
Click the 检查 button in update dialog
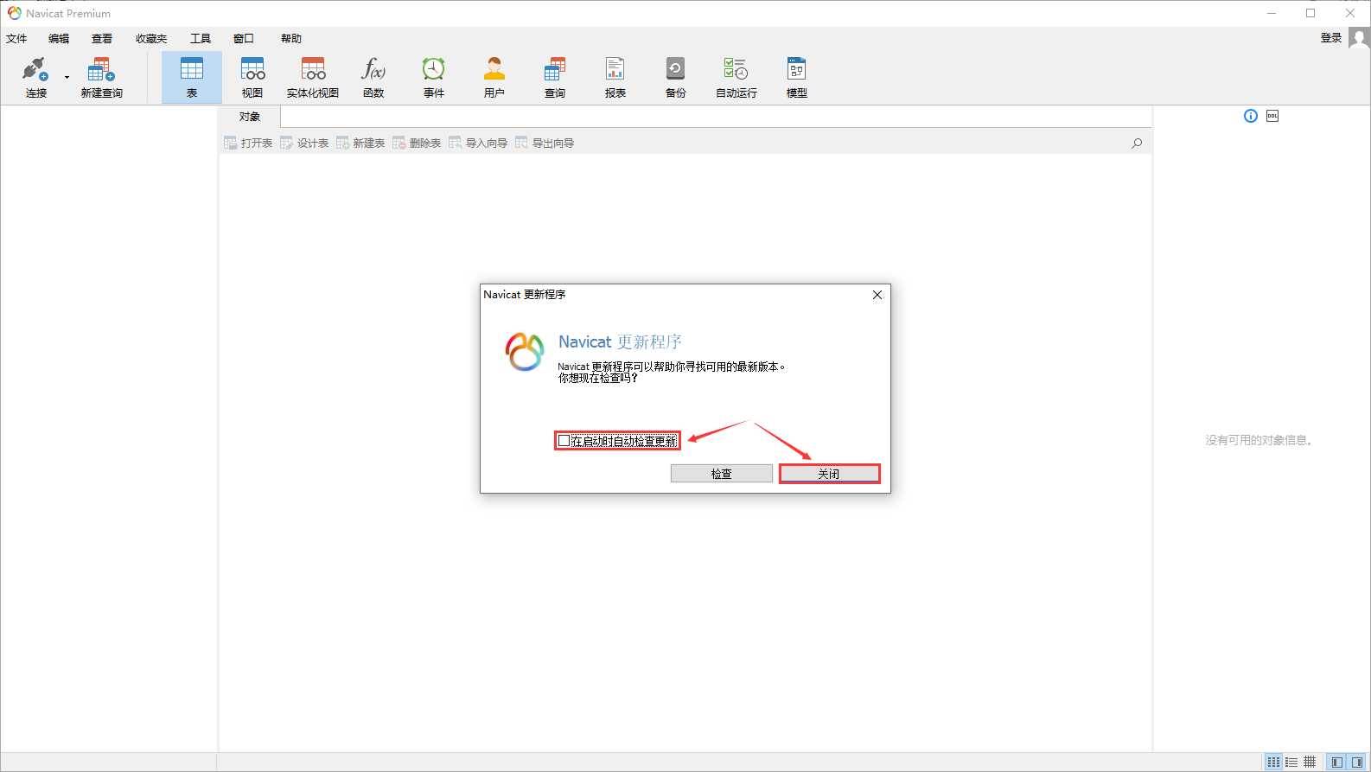point(722,474)
